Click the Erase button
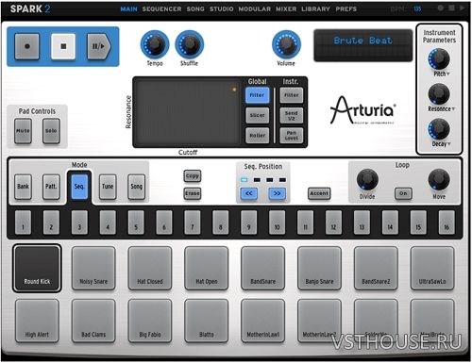 tap(193, 193)
